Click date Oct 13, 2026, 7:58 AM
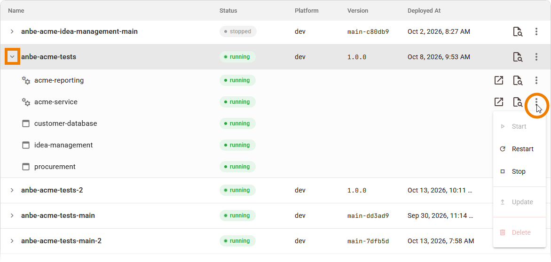Viewport: 551px width, 262px height. tap(441, 241)
